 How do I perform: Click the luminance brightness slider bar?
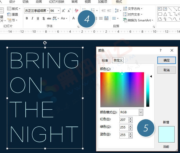click(x=148, y=89)
